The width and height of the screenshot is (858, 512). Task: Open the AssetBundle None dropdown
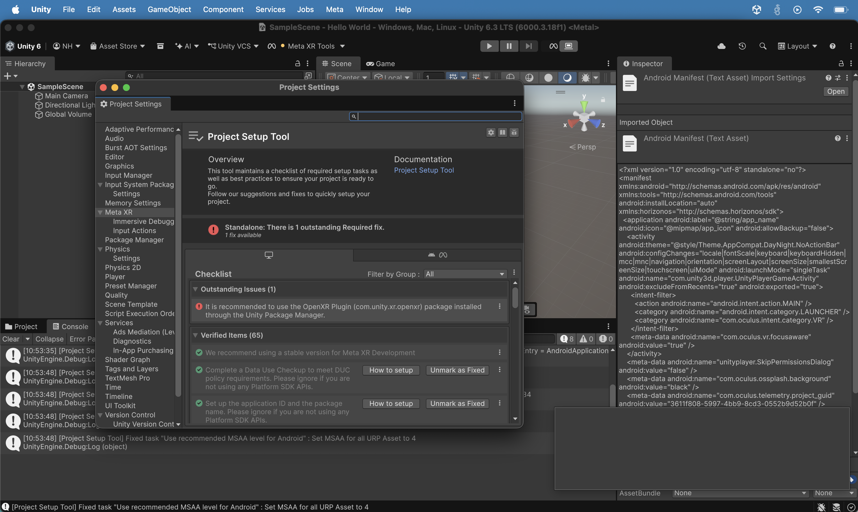740,493
